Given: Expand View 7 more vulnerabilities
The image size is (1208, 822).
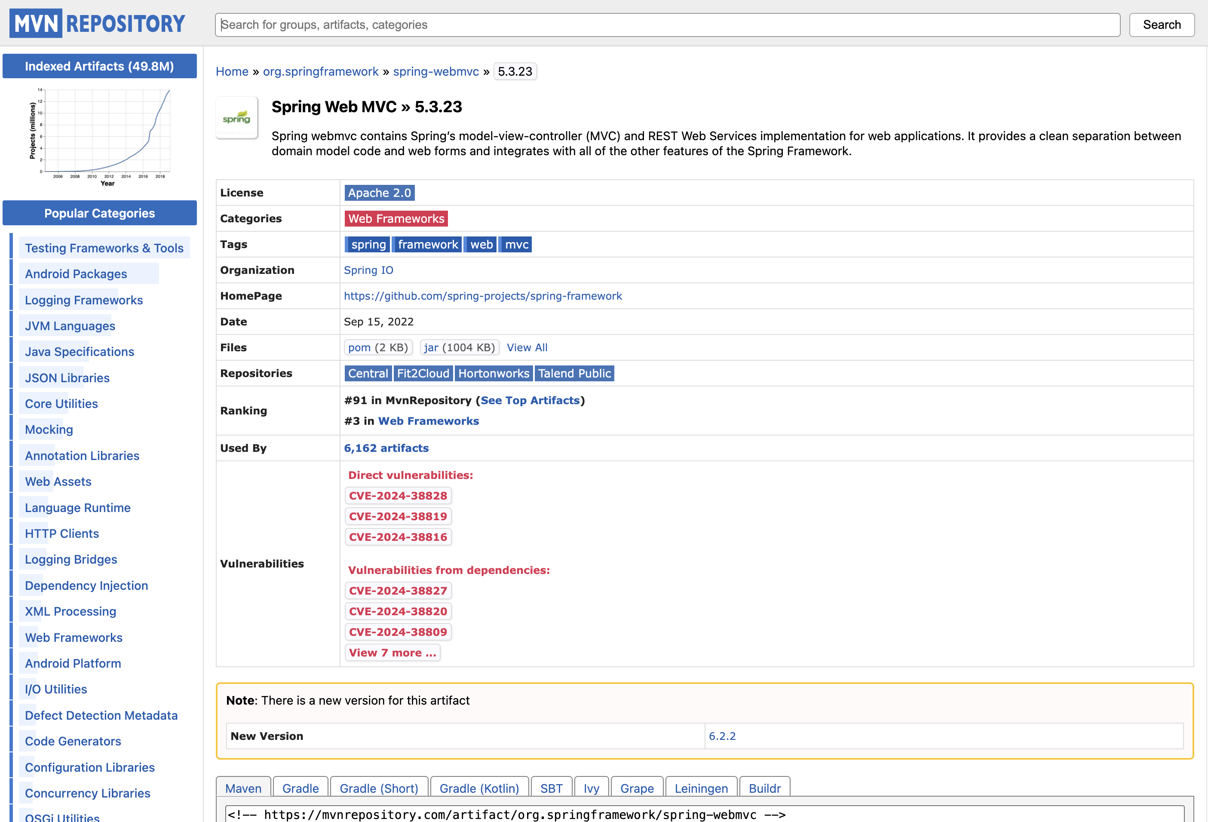Looking at the screenshot, I should pyautogui.click(x=392, y=653).
